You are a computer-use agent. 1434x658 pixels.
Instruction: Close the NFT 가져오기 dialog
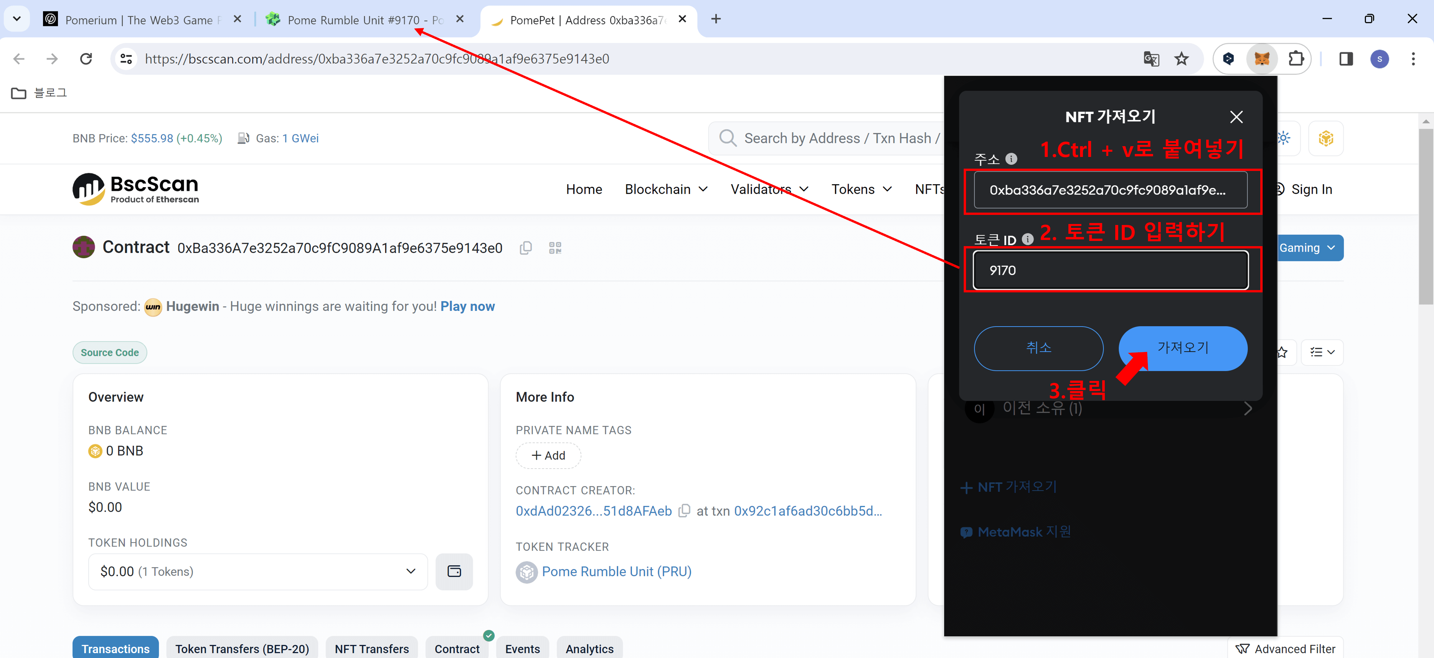point(1236,117)
